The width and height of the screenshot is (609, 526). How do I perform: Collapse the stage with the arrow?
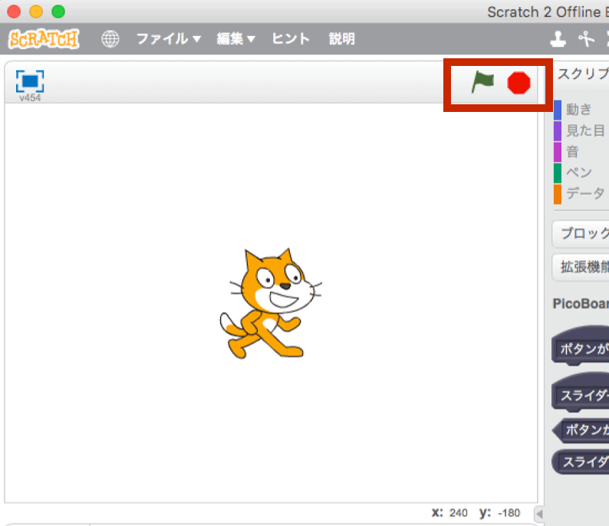click(x=539, y=514)
